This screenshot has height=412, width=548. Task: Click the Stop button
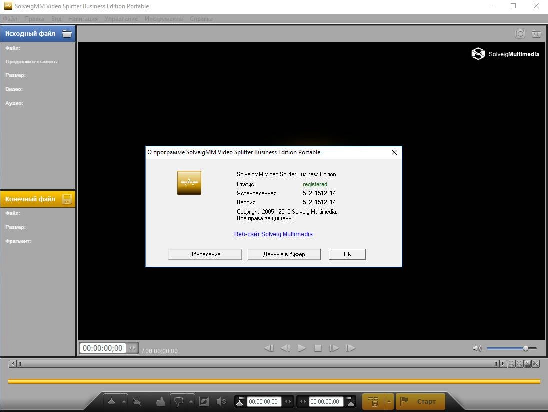(x=318, y=348)
